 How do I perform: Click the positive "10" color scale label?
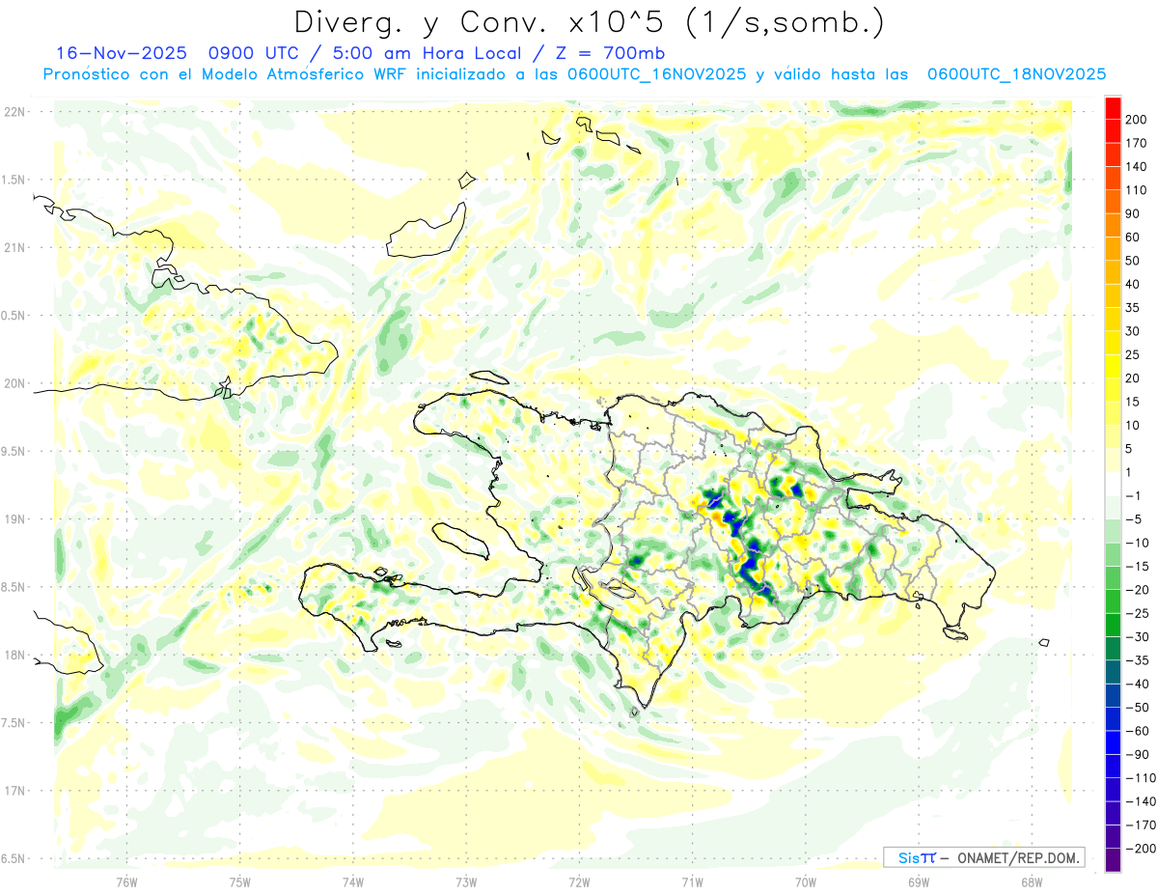[x=1133, y=426]
